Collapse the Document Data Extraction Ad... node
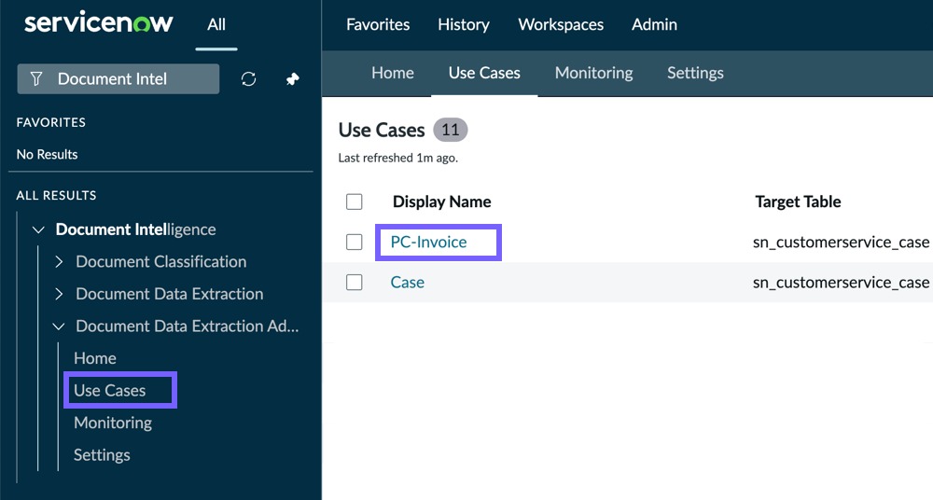 58,326
